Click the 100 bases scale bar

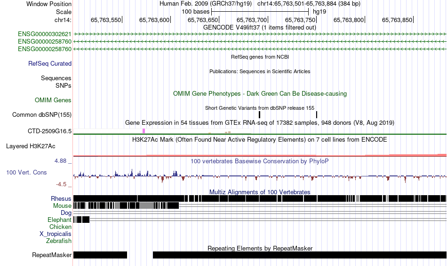[x=260, y=12]
